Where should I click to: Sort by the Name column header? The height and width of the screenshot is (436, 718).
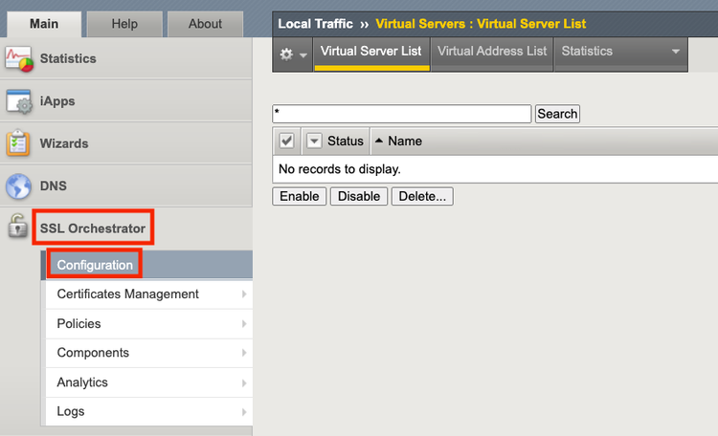[x=405, y=141]
